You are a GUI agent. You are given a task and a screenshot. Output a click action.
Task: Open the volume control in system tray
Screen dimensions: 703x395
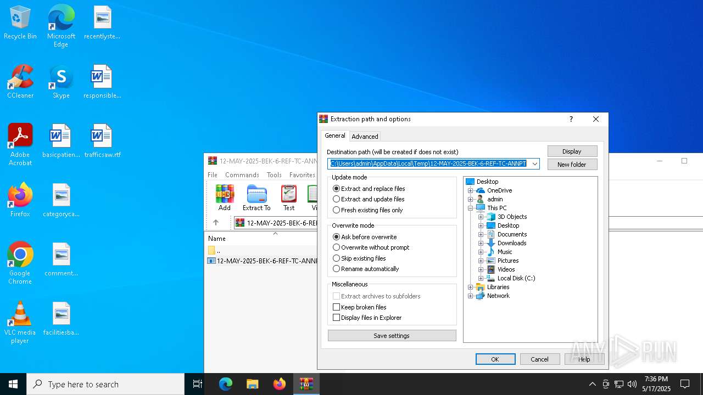[x=632, y=384]
